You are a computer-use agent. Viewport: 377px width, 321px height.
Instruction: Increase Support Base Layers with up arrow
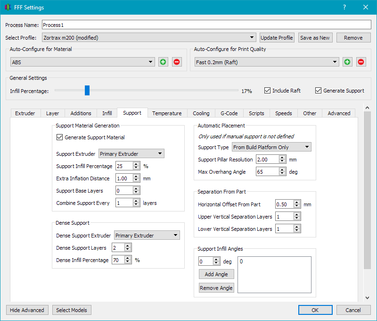(x=136, y=188)
